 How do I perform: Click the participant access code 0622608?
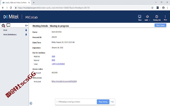[54, 73]
